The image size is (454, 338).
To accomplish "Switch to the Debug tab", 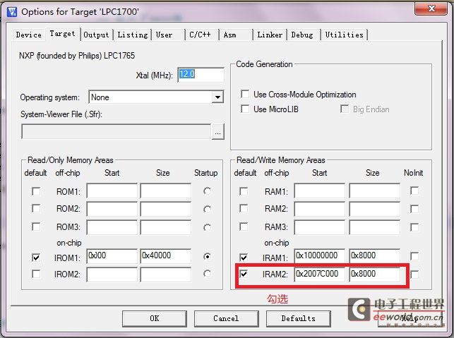I will tap(302, 35).
